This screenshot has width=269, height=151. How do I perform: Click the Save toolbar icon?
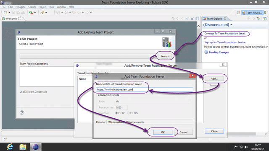(x=13, y=13)
